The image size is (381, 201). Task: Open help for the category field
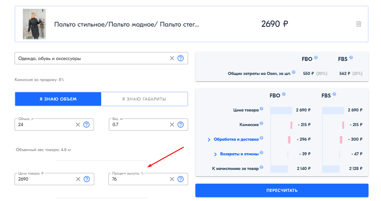click(x=180, y=58)
